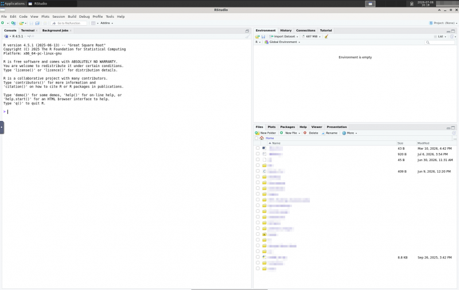This screenshot has height=290, width=459.
Task: Click the Create a project icon in toolbar
Action: [13, 23]
